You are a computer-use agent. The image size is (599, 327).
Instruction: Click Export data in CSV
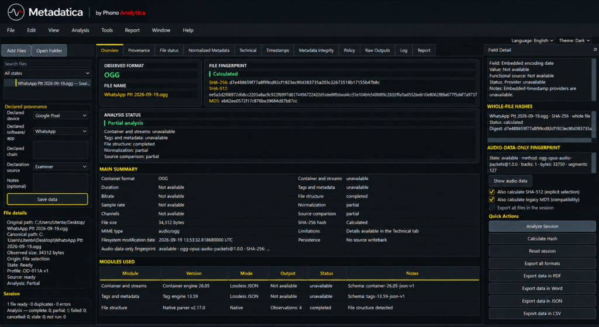pyautogui.click(x=542, y=314)
